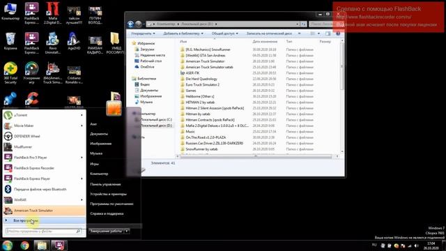The image size is (446, 251).
Task: Expand FlashBack Pro 5 Player jump list arrow
Action: coord(82,158)
